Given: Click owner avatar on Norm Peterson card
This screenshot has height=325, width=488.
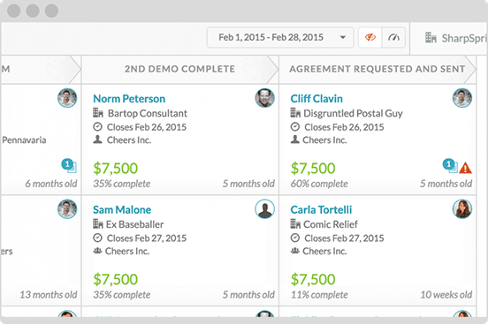Looking at the screenshot, I should 264,98.
